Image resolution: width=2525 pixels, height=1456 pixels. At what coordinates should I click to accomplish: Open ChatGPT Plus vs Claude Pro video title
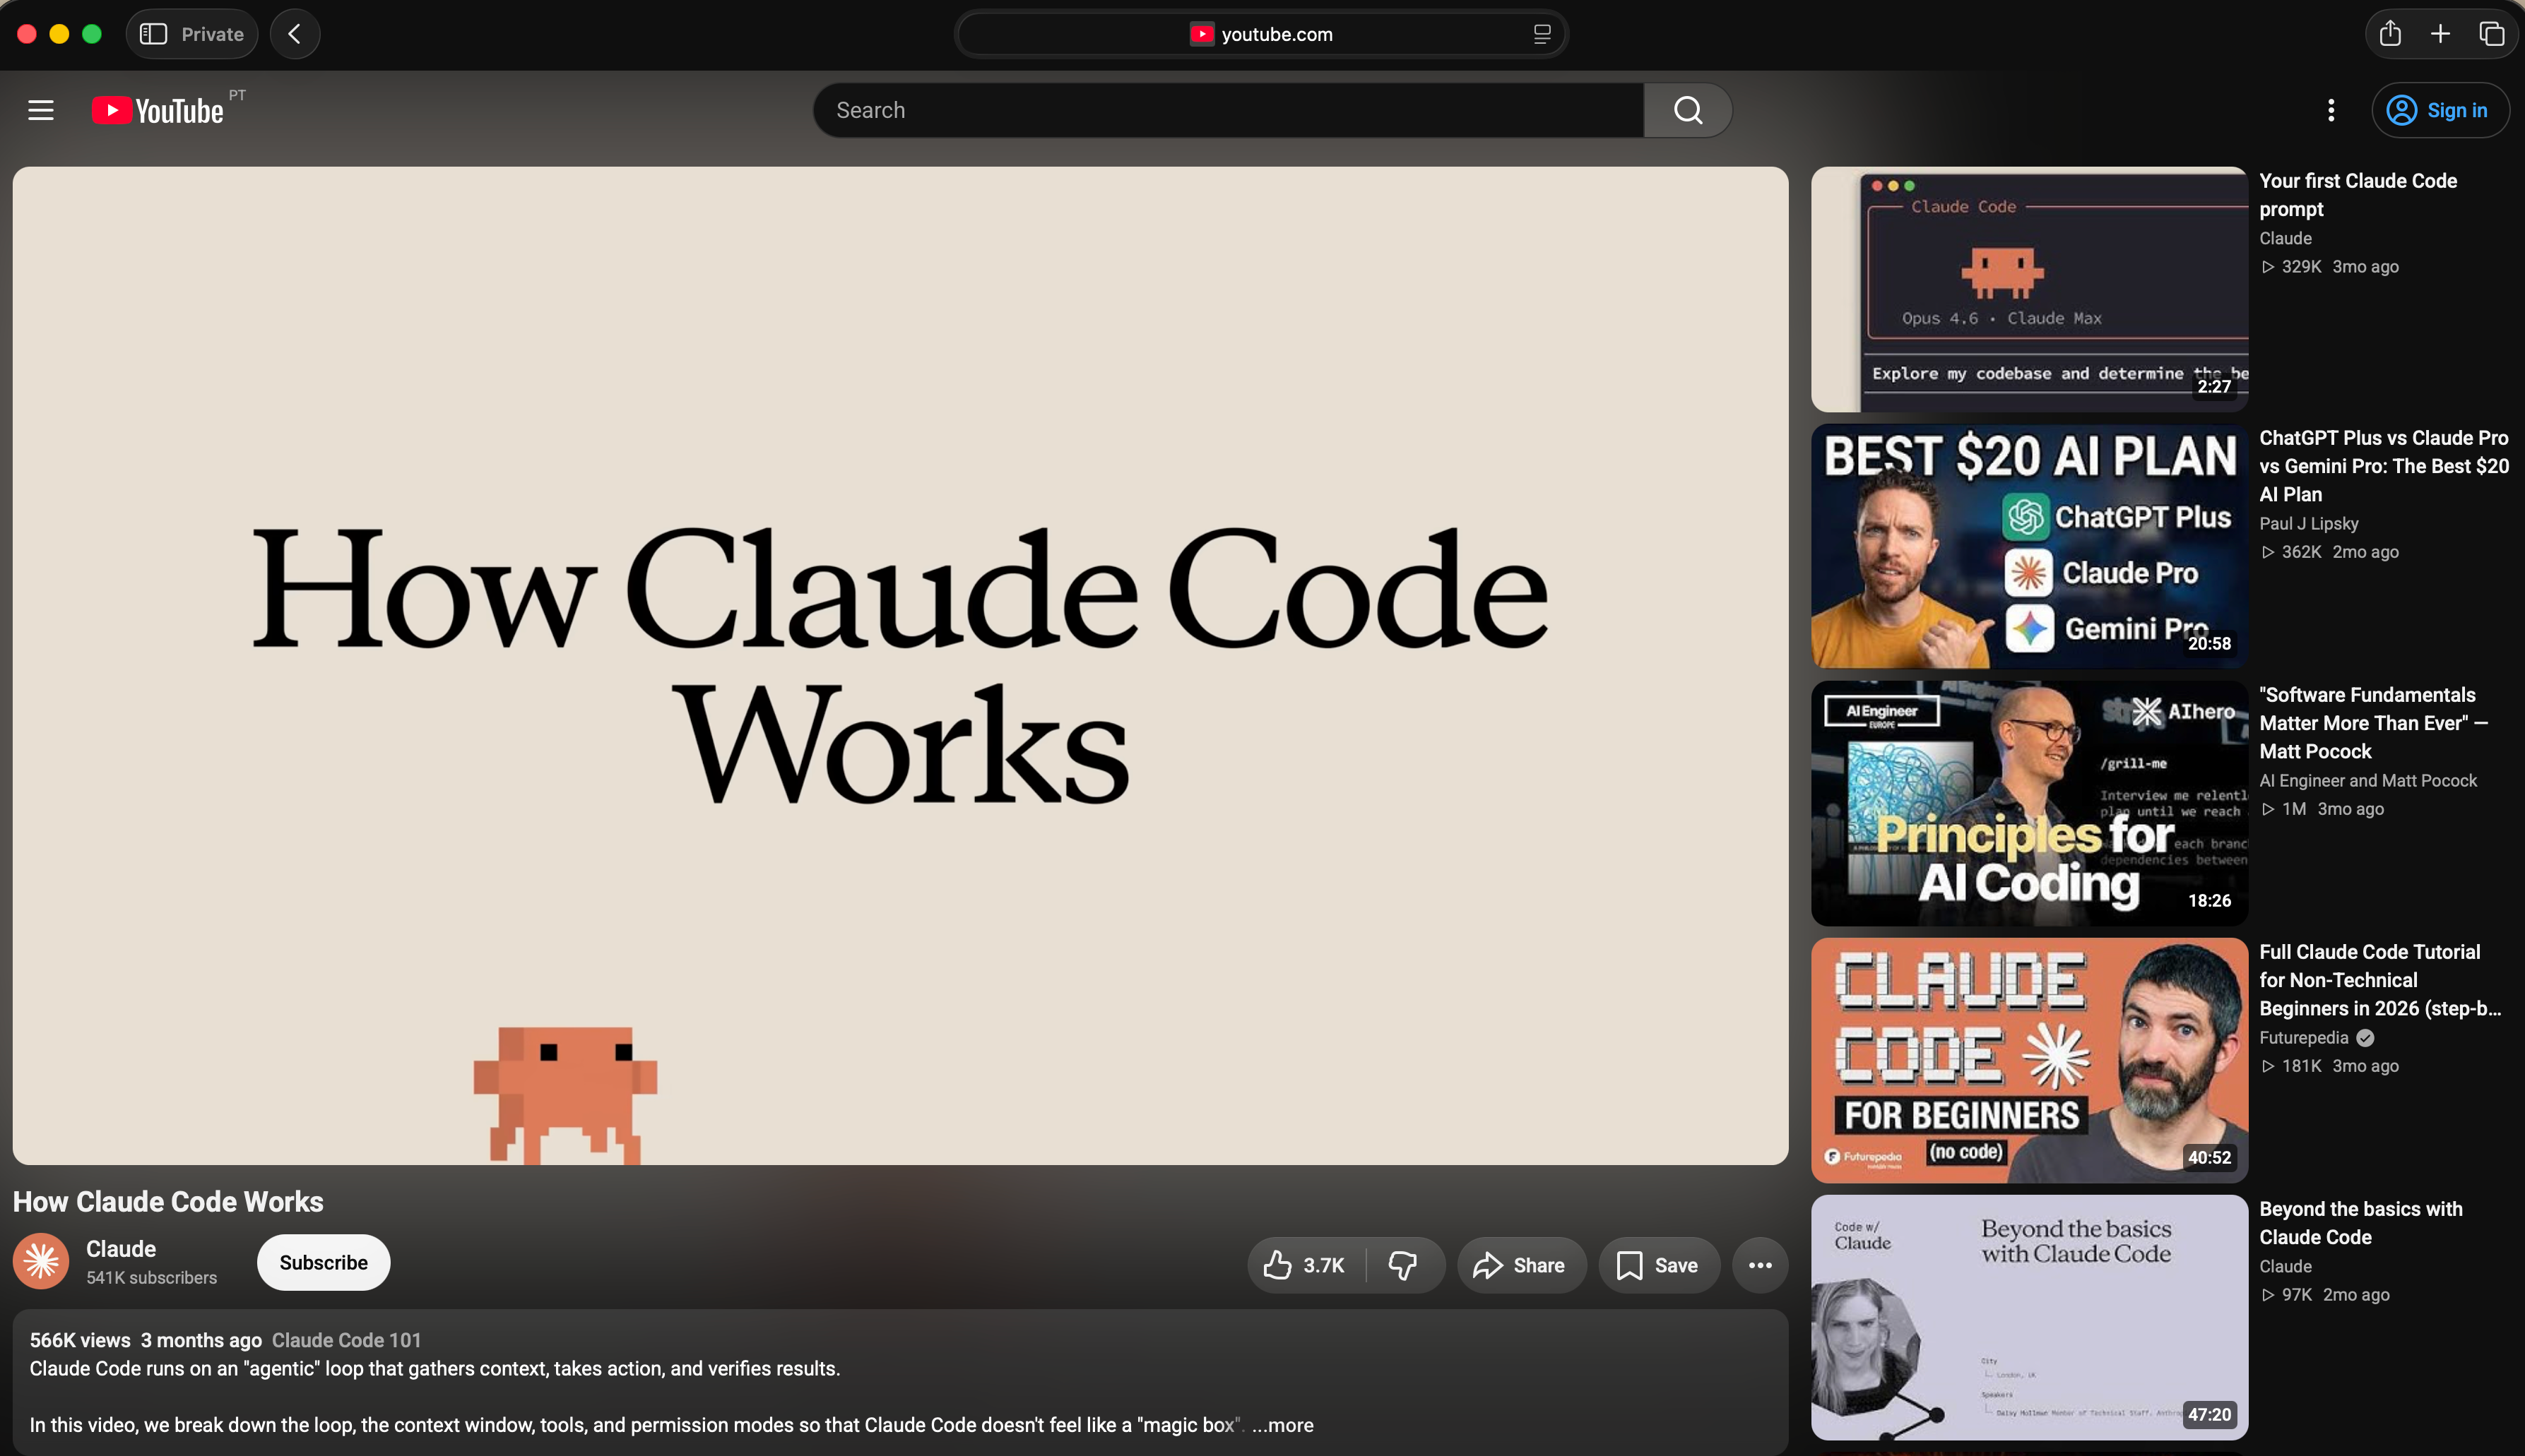(x=2384, y=466)
